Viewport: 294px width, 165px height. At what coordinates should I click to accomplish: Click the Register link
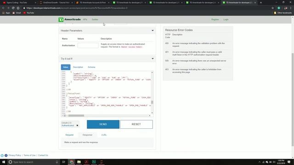tap(215, 19)
